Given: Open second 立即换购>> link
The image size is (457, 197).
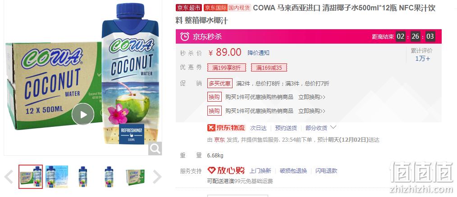Looking at the screenshot, I should click(311, 111).
